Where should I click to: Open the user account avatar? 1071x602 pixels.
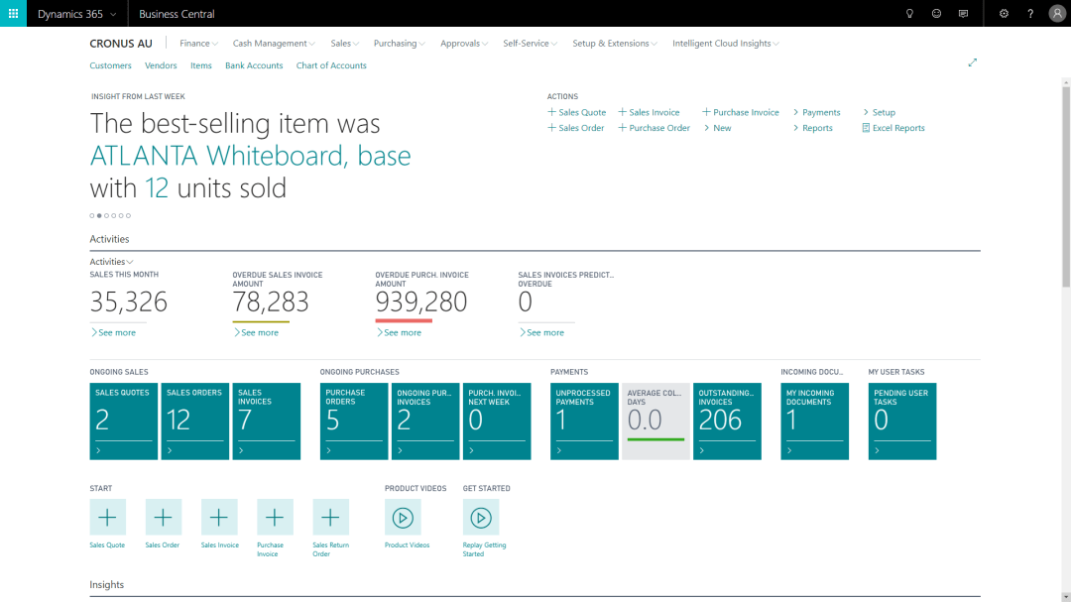coord(1057,13)
